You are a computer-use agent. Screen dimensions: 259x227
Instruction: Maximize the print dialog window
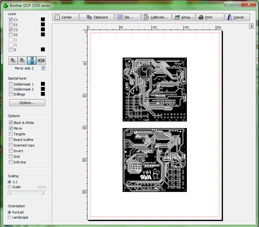pyautogui.click(x=237, y=4)
